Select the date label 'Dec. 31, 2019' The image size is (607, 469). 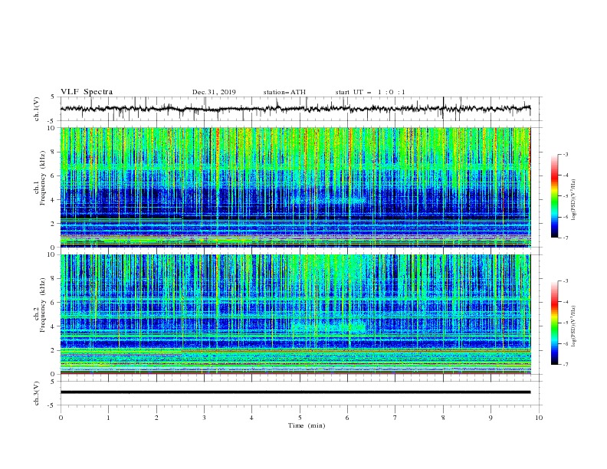[214, 92]
